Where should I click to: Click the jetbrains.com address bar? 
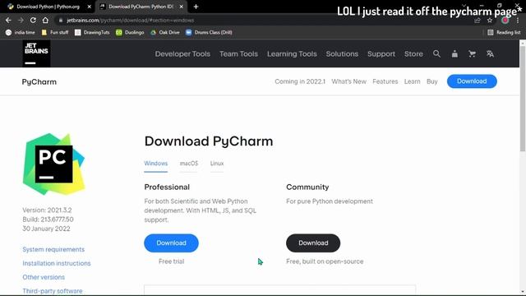pyautogui.click(x=261, y=21)
